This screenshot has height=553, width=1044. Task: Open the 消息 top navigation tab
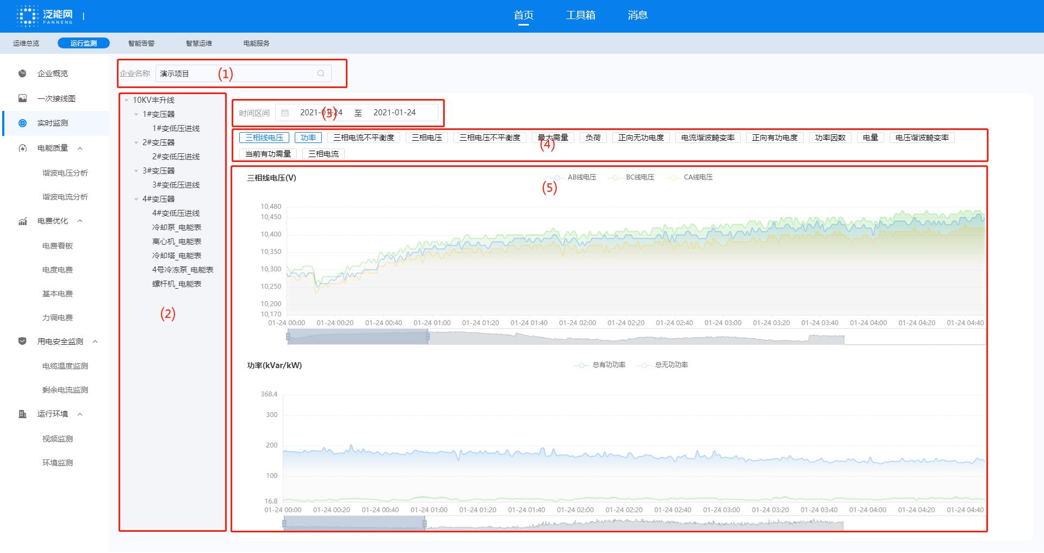pos(637,15)
